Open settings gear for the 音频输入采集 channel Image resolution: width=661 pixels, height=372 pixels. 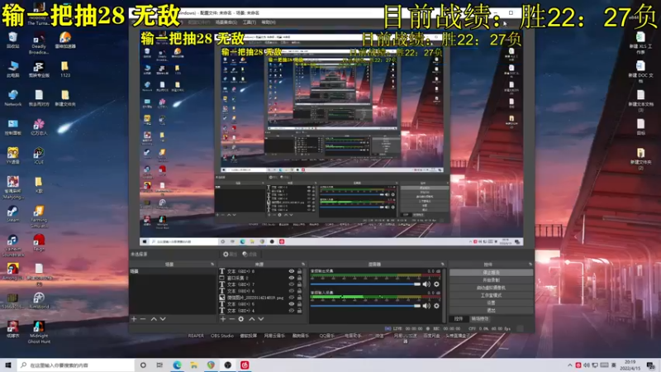point(437,305)
